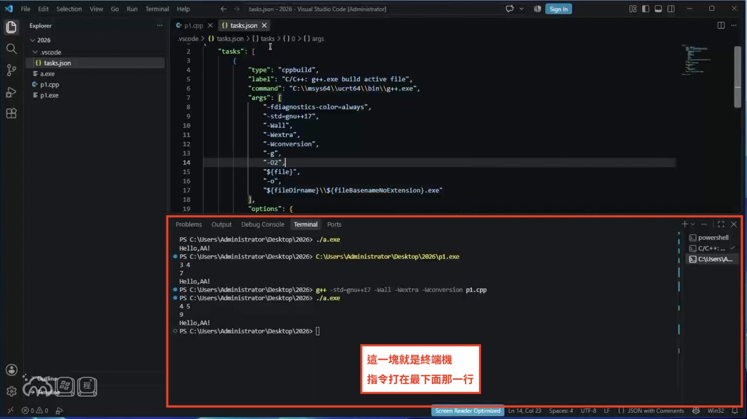Expand the Outline section
The height and width of the screenshot is (419, 747).
tap(47, 378)
